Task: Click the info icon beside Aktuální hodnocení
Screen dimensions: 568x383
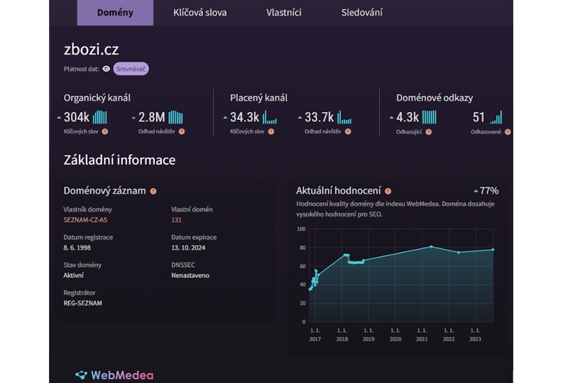Action: click(388, 191)
